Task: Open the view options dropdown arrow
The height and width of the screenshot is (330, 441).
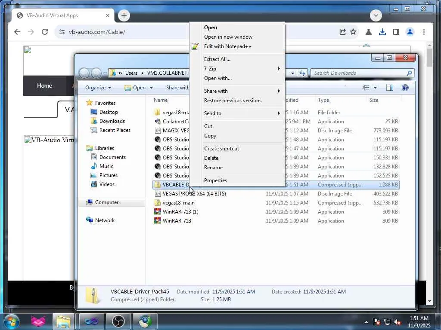Action: click(375, 88)
